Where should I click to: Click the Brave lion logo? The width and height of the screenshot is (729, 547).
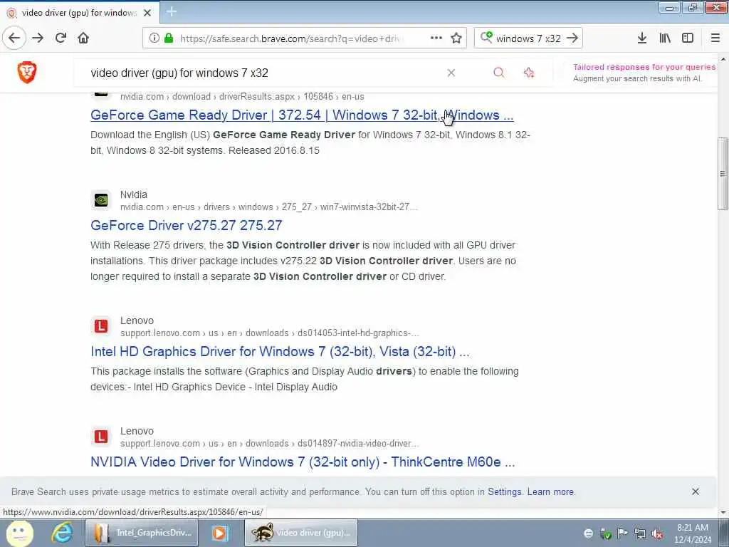click(27, 73)
